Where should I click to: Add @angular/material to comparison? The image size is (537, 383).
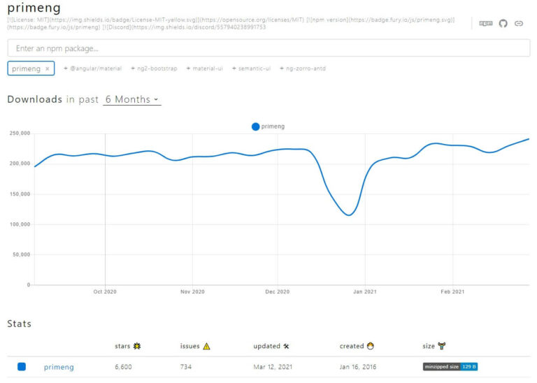click(93, 68)
